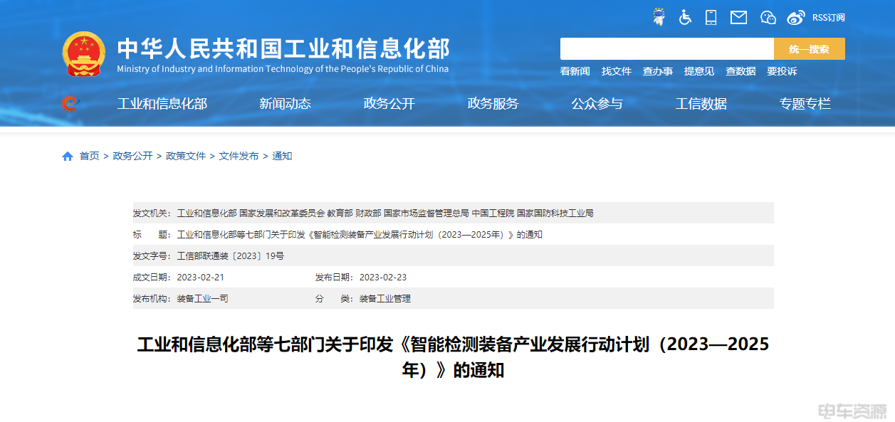Click the home icon in breadcrumb

tap(68, 157)
